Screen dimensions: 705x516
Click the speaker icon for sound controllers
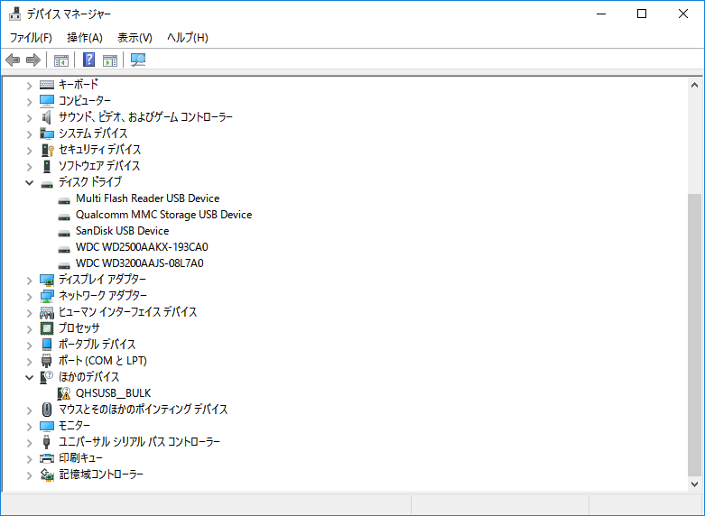pos(47,117)
